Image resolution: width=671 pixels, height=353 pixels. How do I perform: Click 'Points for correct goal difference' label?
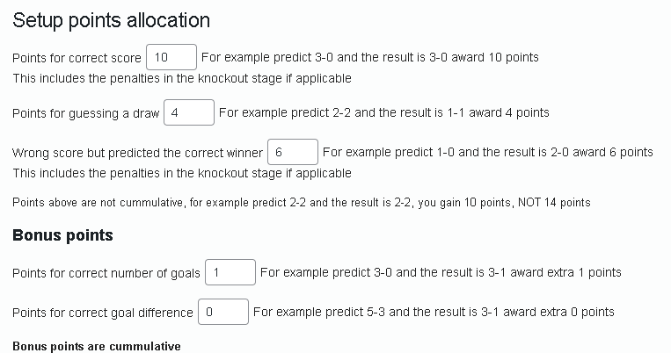point(103,313)
